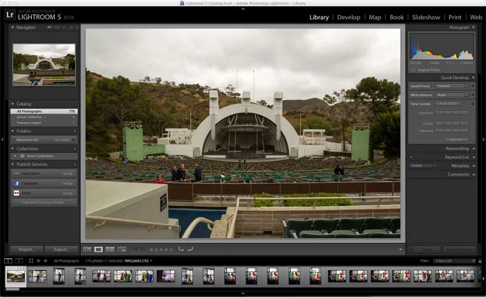Collapse the Publish Services panel
Image resolution: width=486 pixels, height=297 pixels.
12,164
